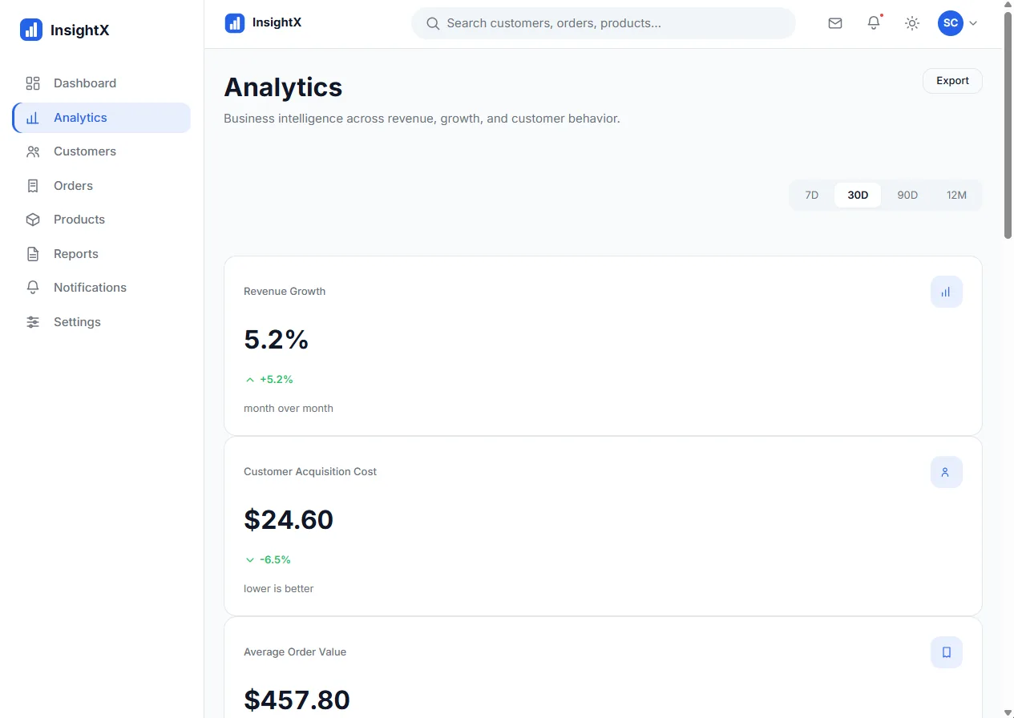Open Customers page
Image resolution: width=1014 pixels, height=718 pixels.
pos(102,151)
